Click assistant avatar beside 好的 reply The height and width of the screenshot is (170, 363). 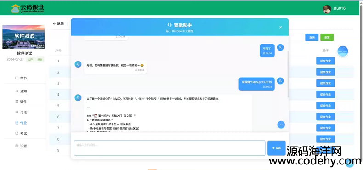click(x=78, y=64)
